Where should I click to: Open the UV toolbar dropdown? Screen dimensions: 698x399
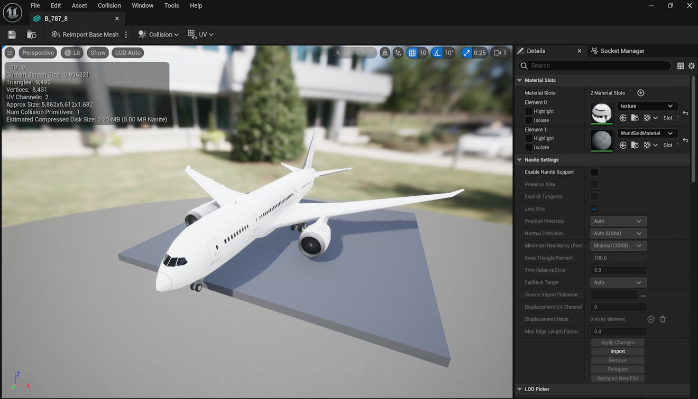[200, 35]
